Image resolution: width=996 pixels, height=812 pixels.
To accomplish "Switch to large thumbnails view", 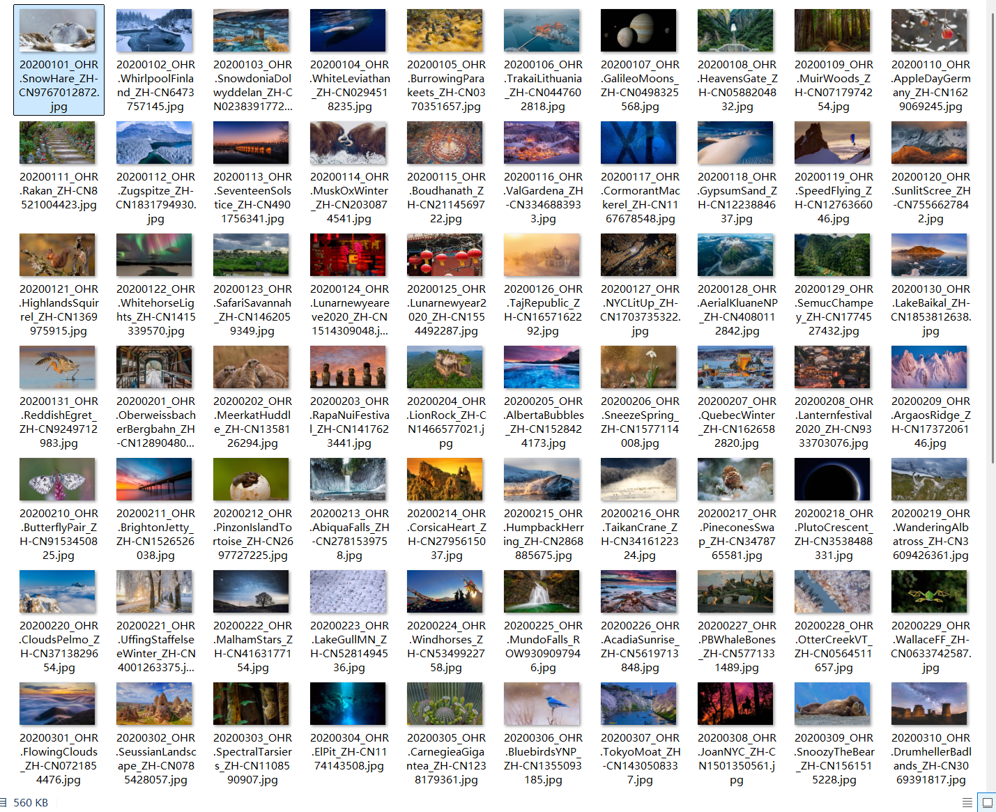I will tap(987, 802).
